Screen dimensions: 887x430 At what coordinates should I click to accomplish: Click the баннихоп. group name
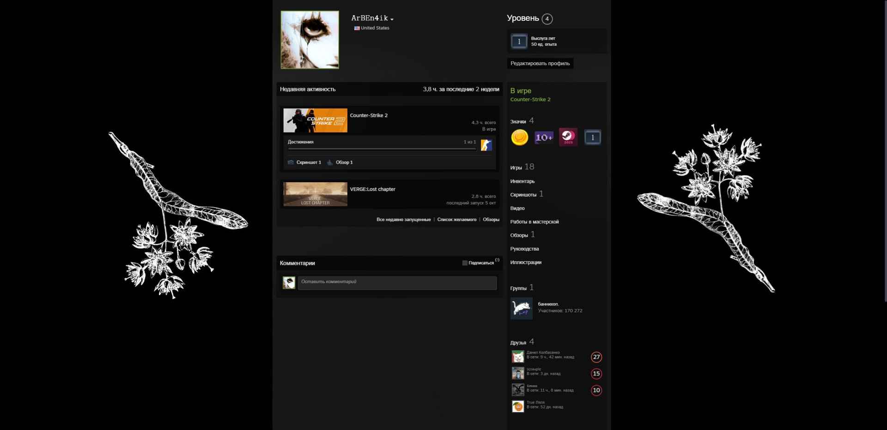pyautogui.click(x=548, y=304)
